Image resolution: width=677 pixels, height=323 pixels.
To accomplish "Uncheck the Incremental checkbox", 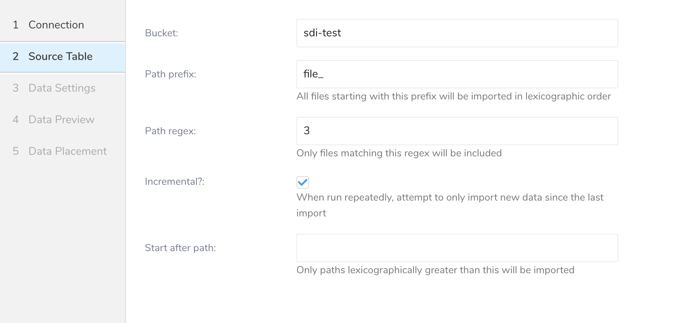I will tap(303, 182).
